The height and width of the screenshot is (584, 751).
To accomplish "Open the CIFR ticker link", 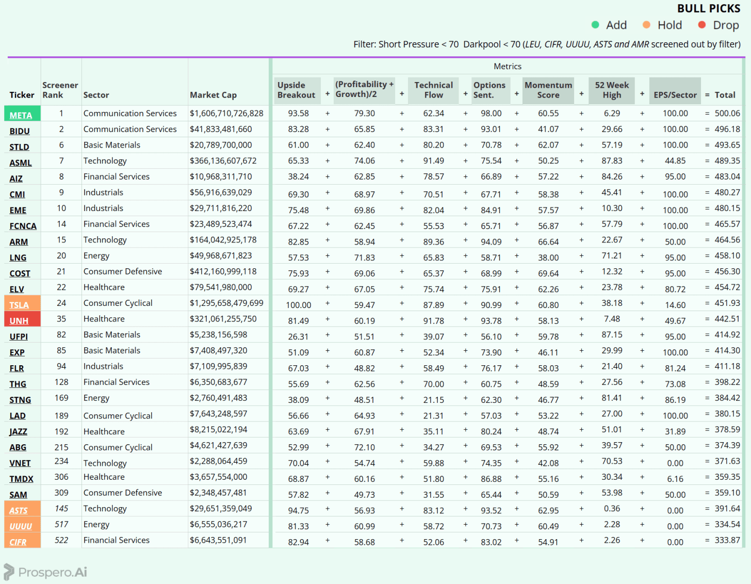I will [x=18, y=542].
